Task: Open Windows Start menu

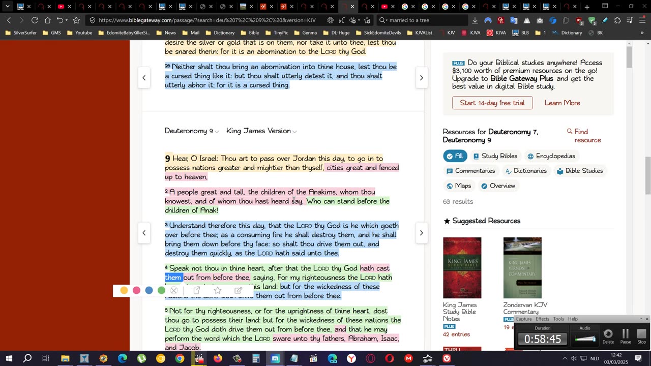Action: tap(9, 358)
